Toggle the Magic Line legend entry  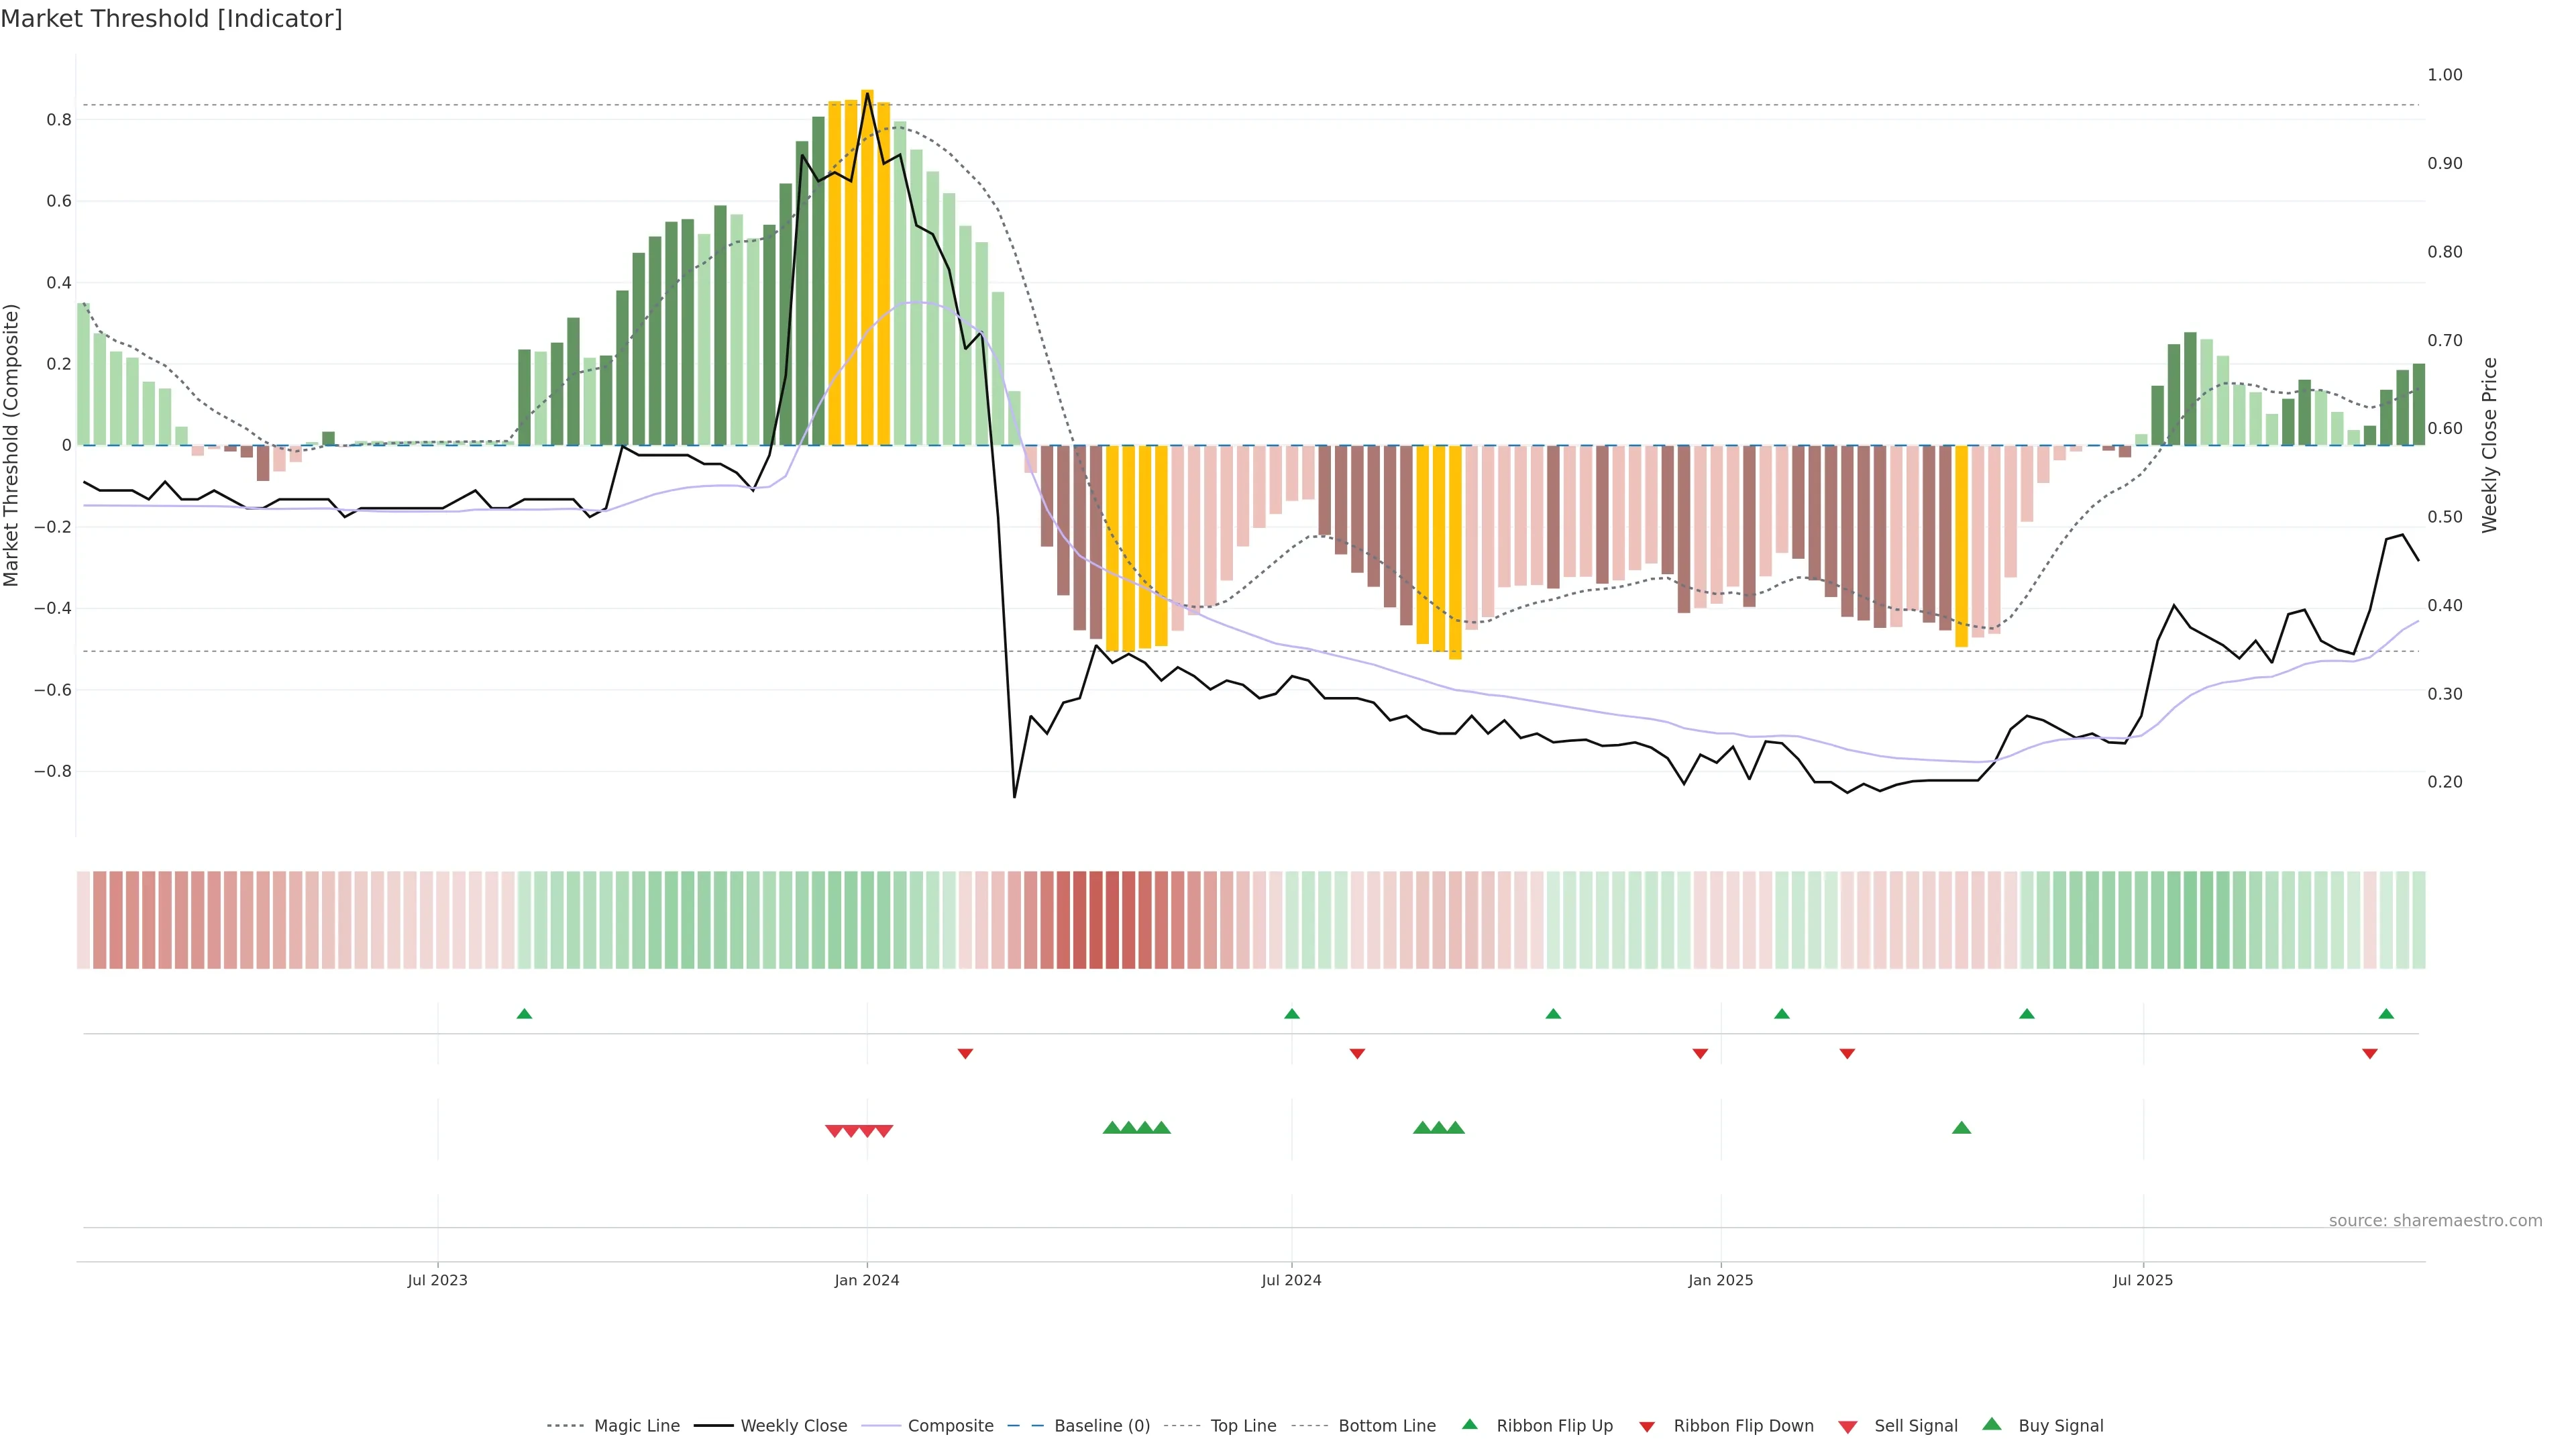coord(636,1426)
